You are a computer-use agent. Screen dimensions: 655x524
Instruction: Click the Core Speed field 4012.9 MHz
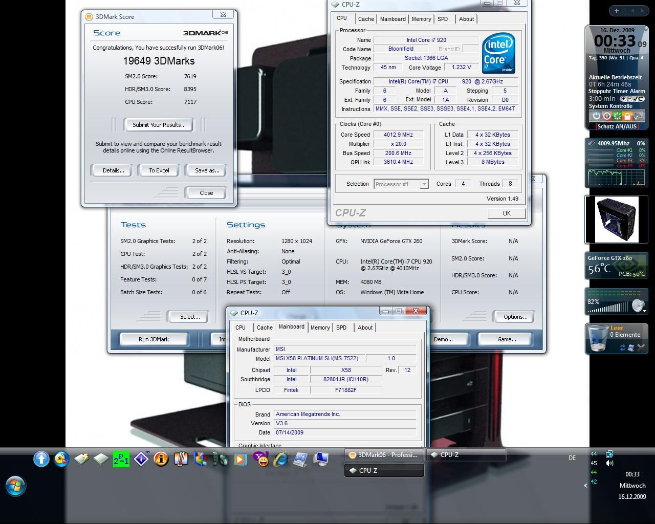point(399,135)
